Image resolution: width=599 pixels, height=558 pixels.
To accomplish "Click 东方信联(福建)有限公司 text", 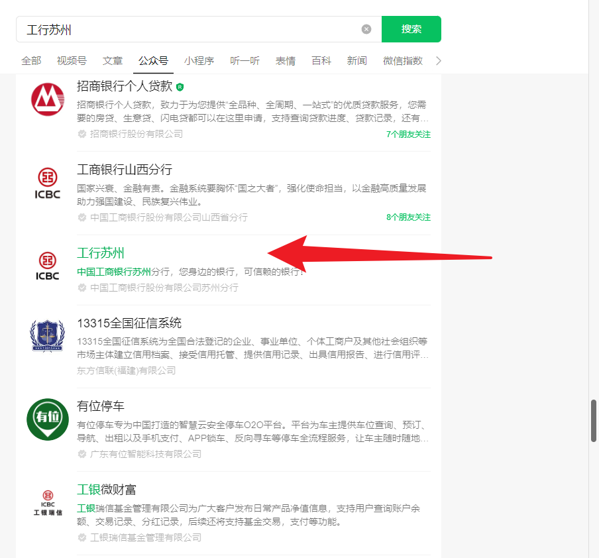I will click(126, 370).
